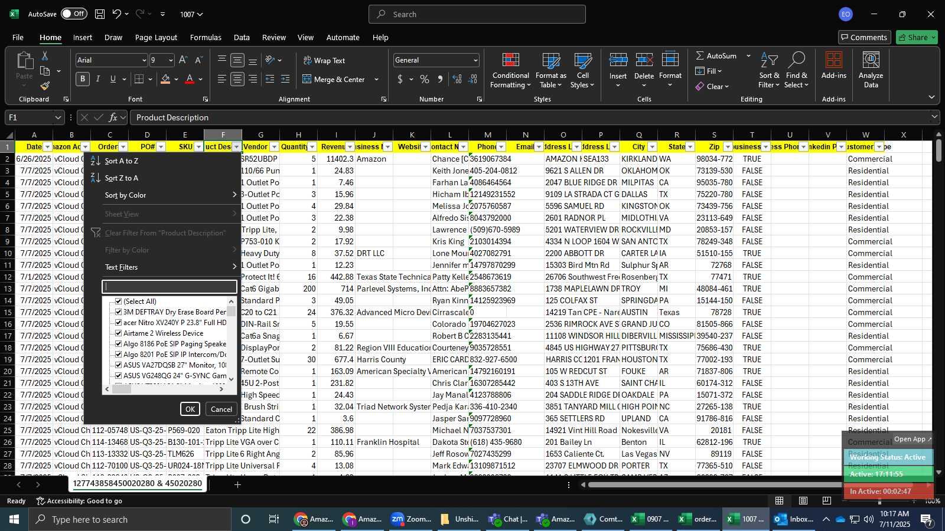Expand the Sort by Color submenu

(x=164, y=195)
